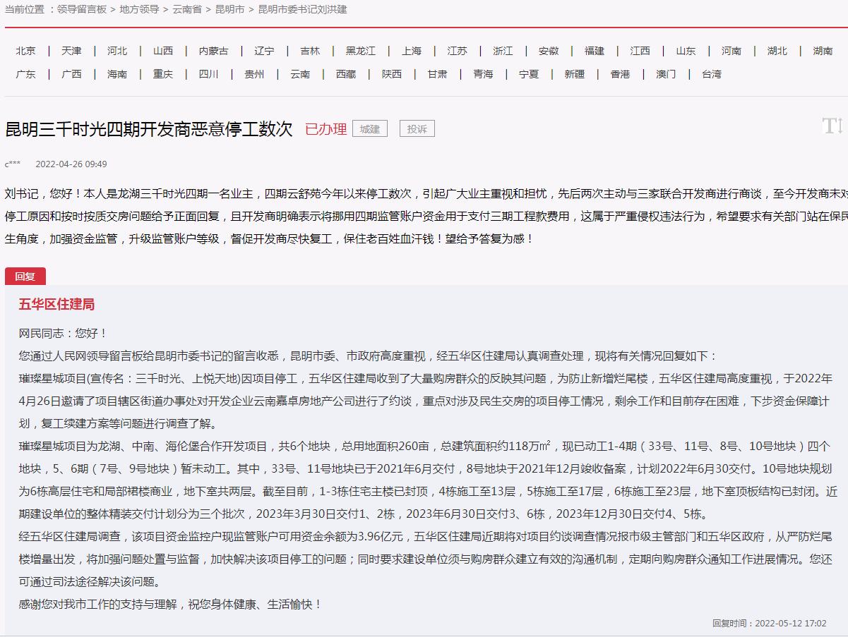
Task: Open the 广东 province page
Action: click(x=26, y=74)
